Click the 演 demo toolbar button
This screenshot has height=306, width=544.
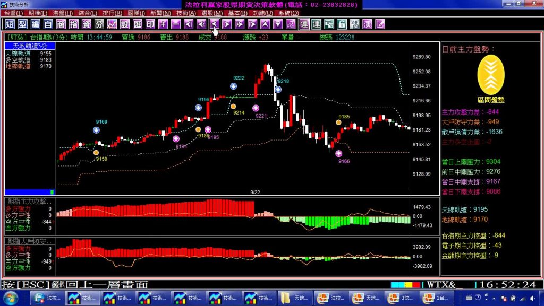click(367, 24)
